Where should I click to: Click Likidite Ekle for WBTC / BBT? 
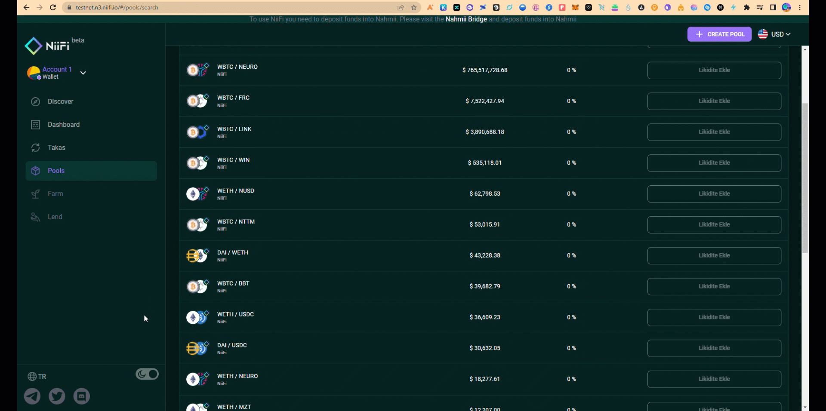[714, 286]
